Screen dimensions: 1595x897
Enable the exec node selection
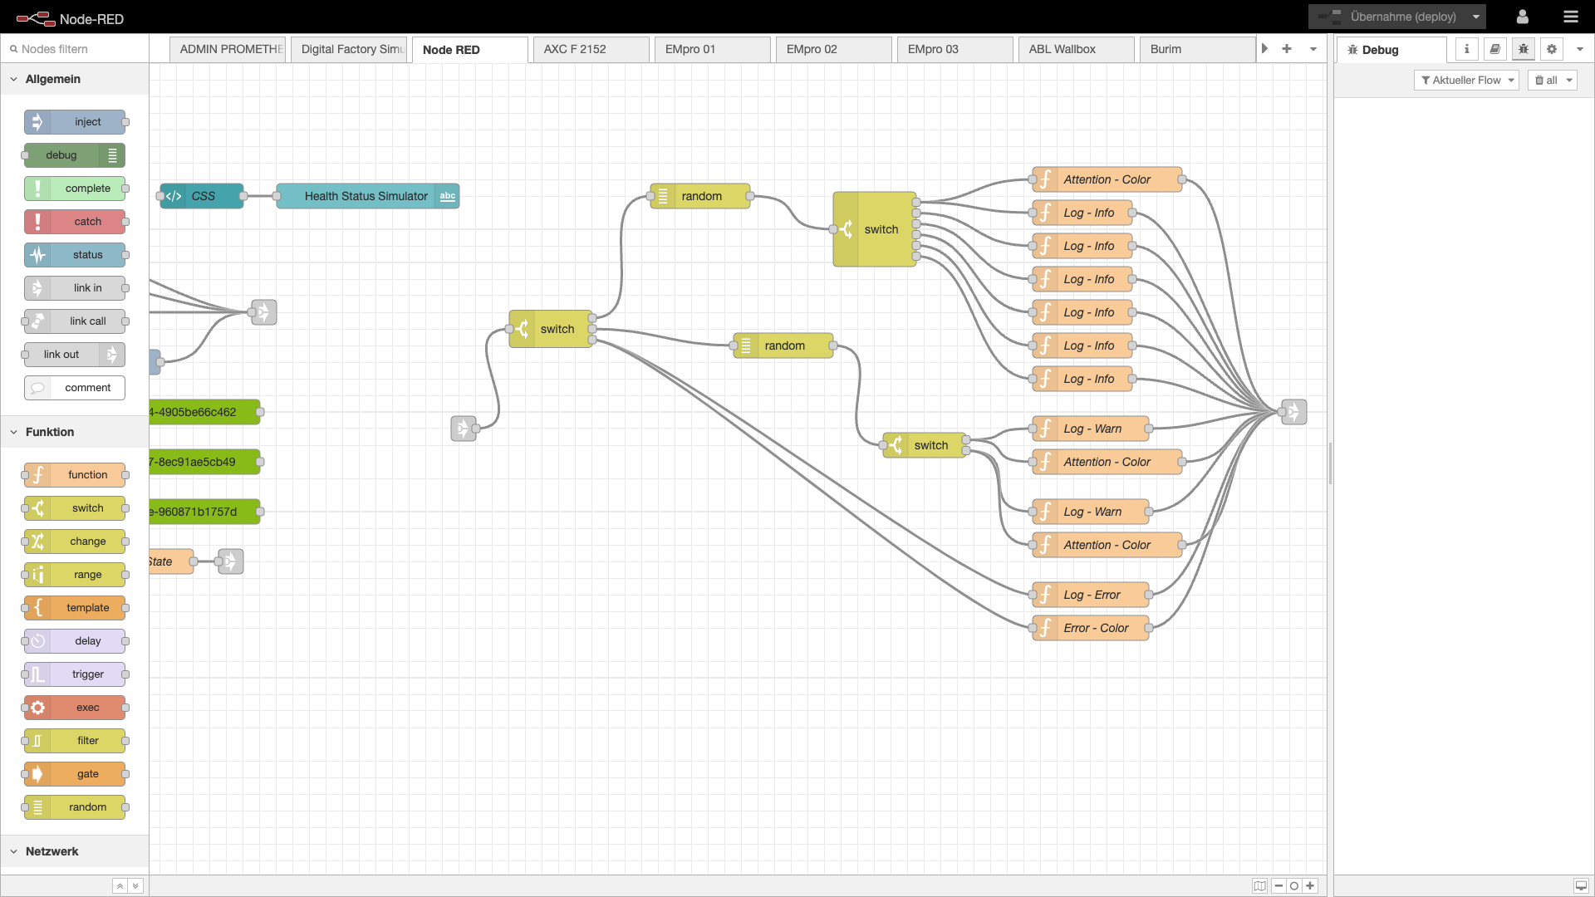click(x=75, y=707)
